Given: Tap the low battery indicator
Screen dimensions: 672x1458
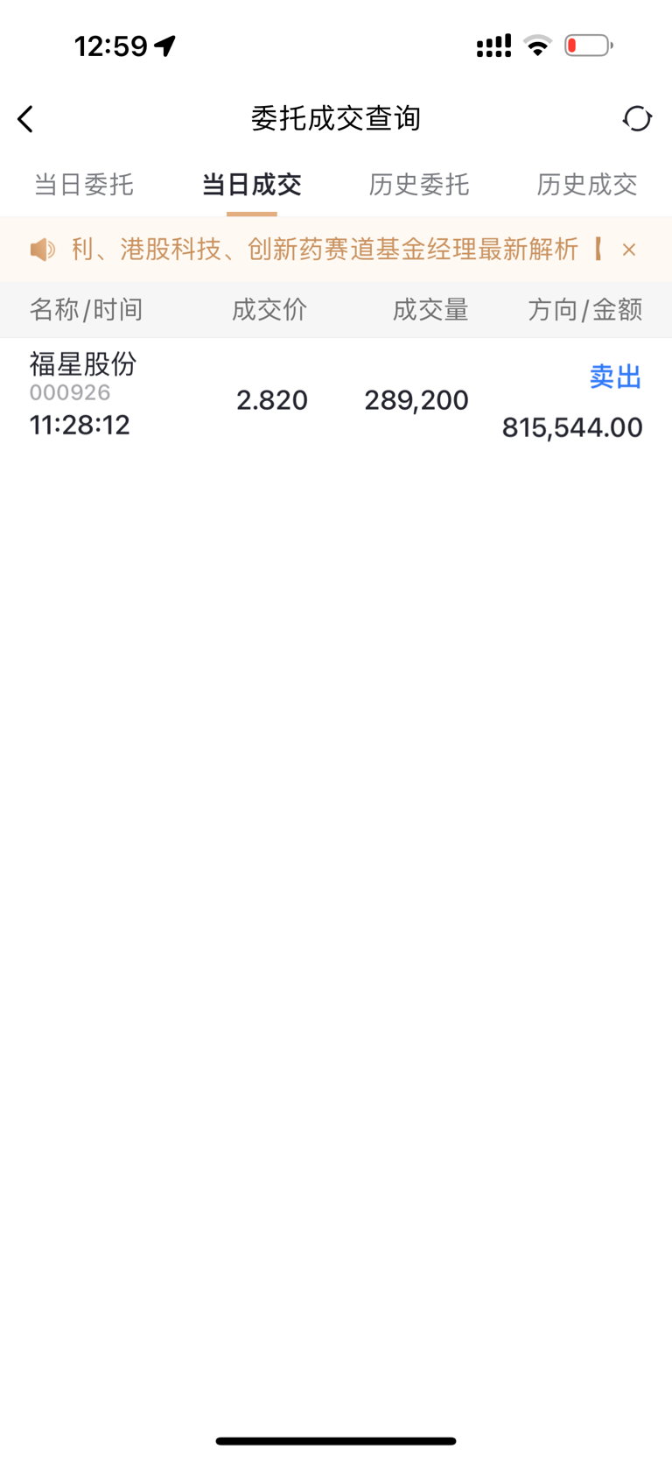Looking at the screenshot, I should pos(588,46).
